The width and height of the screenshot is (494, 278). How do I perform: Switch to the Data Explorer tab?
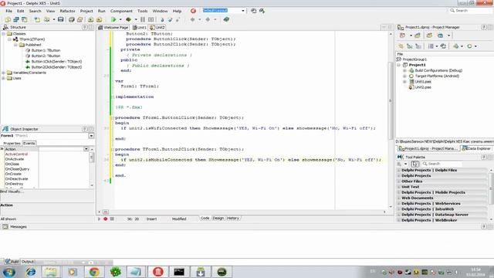click(476, 148)
